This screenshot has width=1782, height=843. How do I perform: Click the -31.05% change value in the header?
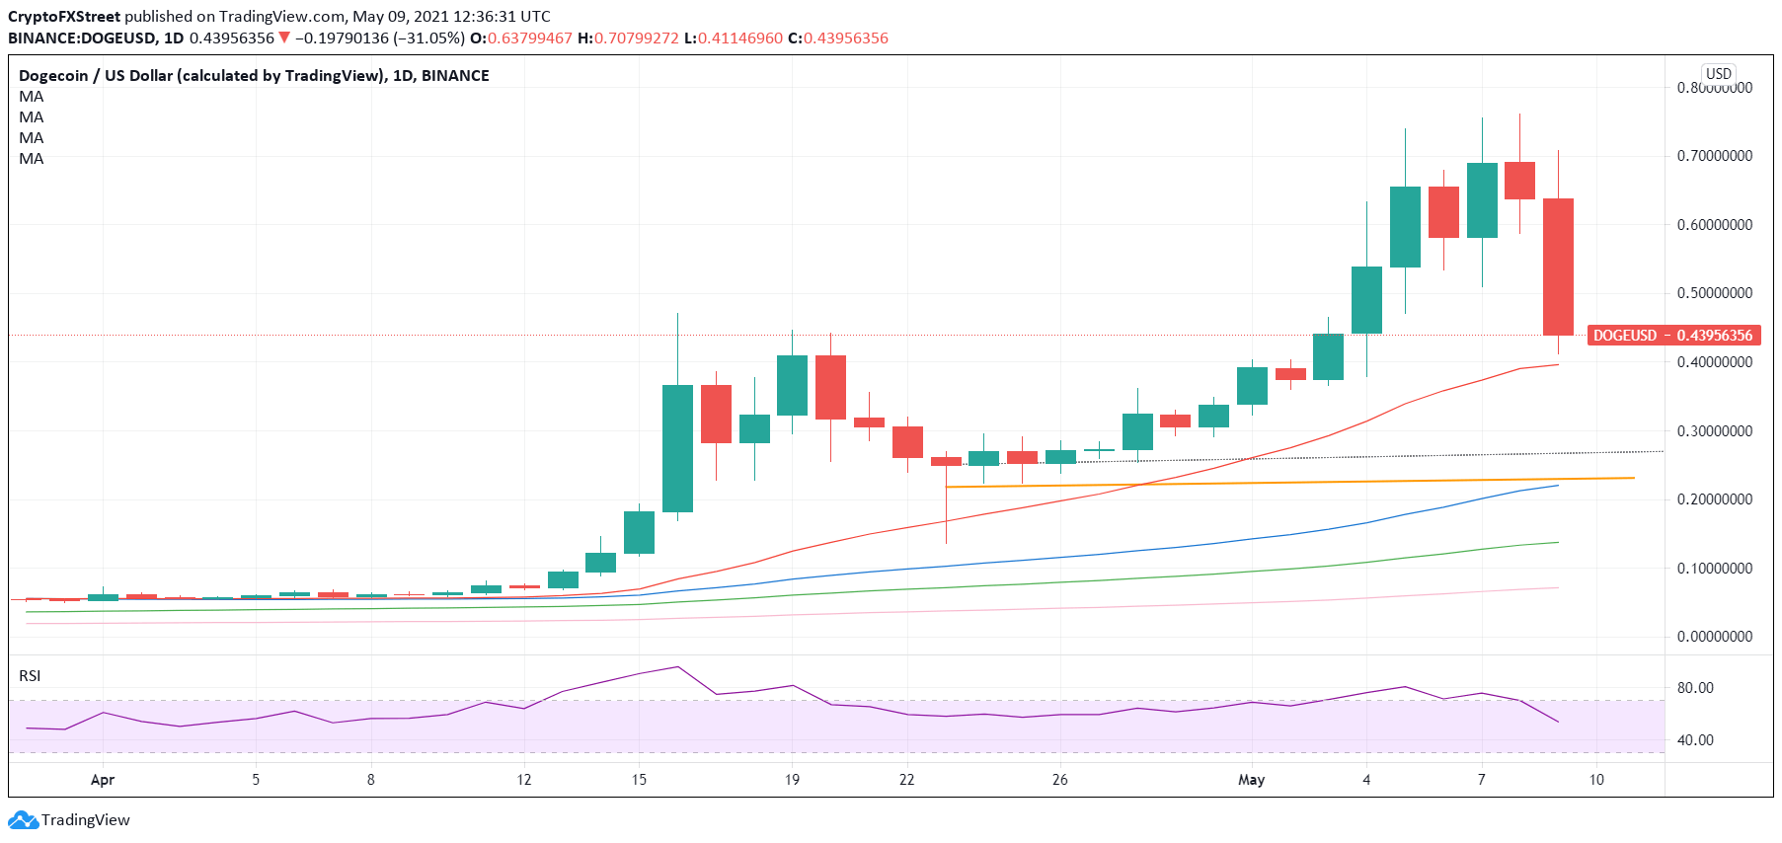428,38
